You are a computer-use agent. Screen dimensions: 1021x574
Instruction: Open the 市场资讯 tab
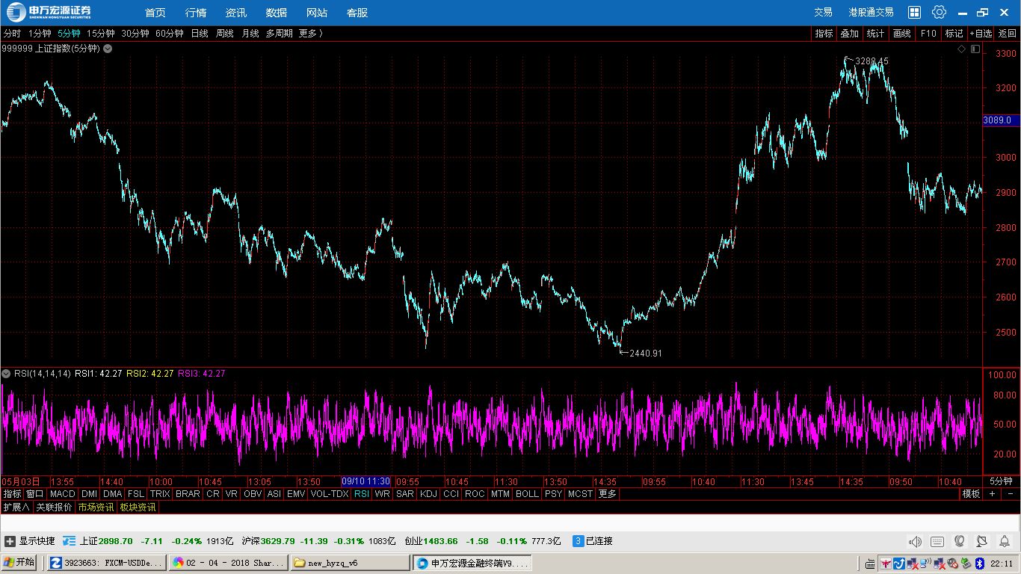pos(96,507)
